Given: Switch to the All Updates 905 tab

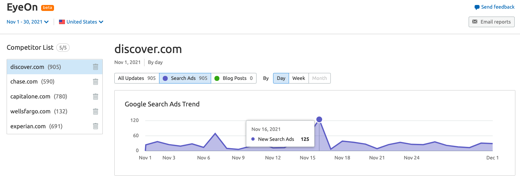Looking at the screenshot, I should [137, 78].
